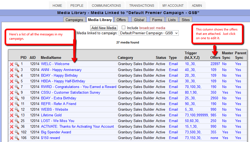Image resolution: width=250 pixels, height=142 pixels.
Task: Click the red X delete icon for WELC - Welcome
Action: [12, 64]
